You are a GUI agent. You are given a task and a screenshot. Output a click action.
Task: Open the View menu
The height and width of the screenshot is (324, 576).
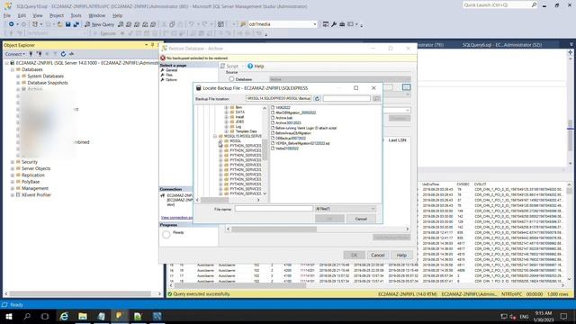38,15
